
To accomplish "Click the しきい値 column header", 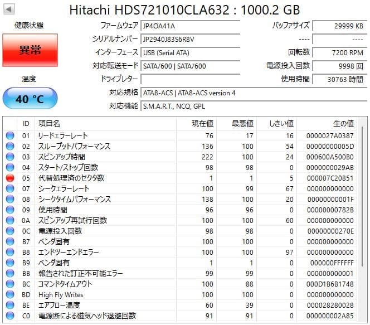I will pyautogui.click(x=276, y=123).
